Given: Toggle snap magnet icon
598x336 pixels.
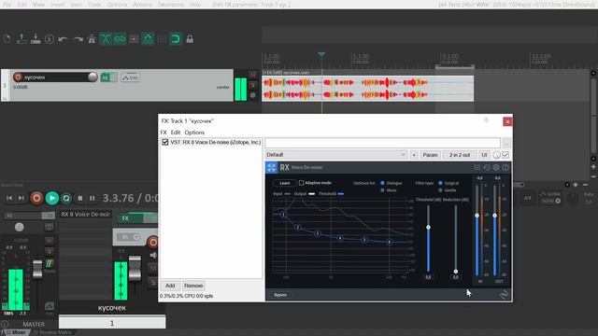Looking at the screenshot, I should point(176,39).
